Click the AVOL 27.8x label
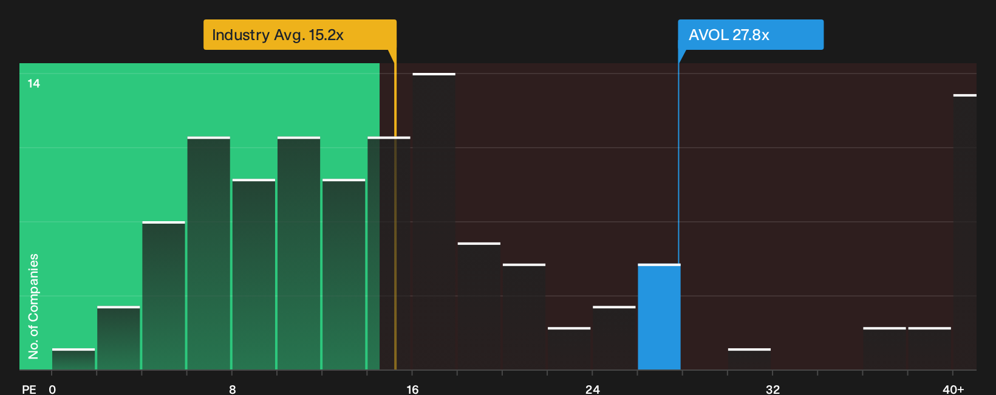The image size is (996, 395). (751, 35)
